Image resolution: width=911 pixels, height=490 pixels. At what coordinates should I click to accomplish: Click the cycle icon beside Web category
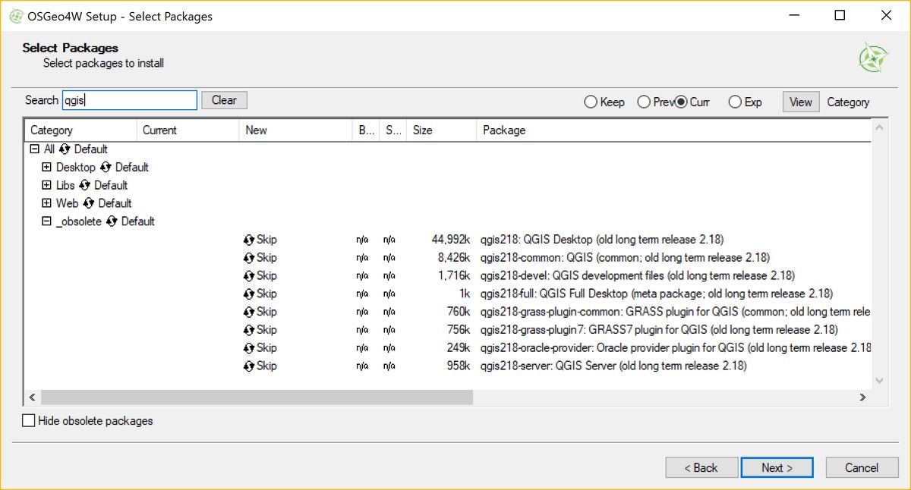pos(89,204)
